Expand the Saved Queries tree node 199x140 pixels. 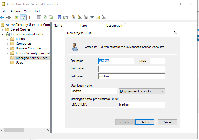tap(2, 29)
